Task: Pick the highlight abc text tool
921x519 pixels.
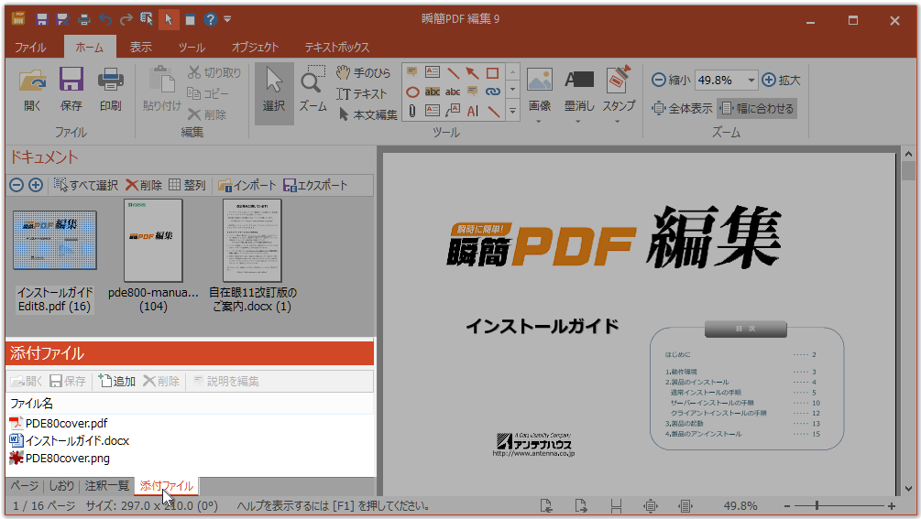Action: click(x=433, y=92)
